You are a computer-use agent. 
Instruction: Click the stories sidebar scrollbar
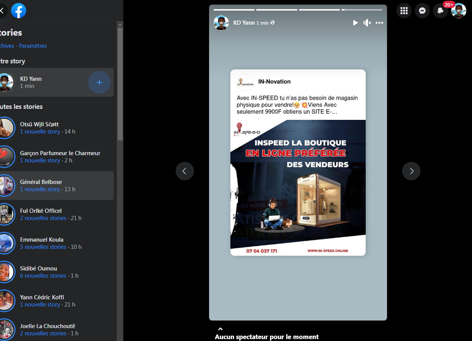120,83
